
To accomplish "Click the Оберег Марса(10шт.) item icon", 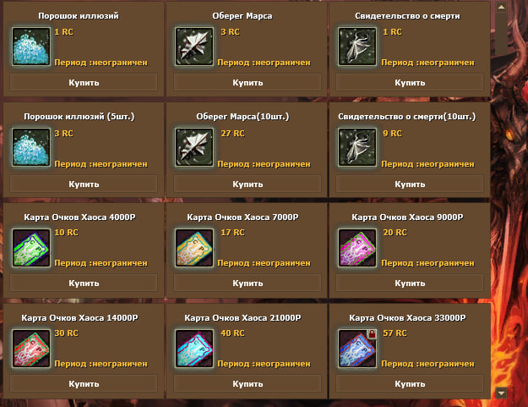I will [x=194, y=147].
